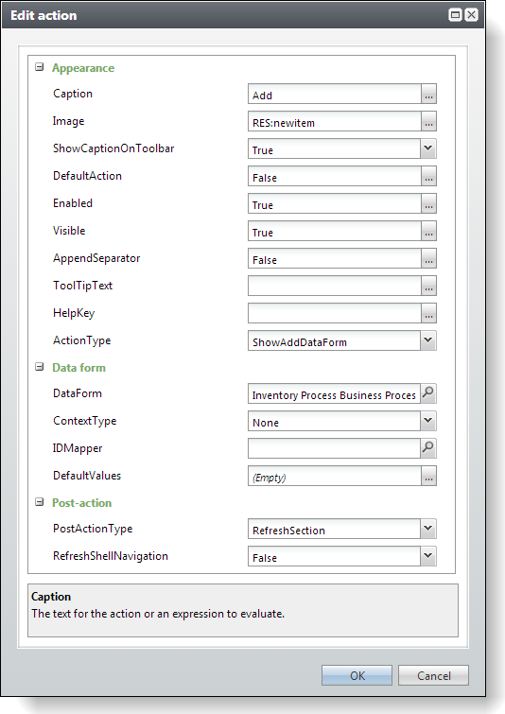The width and height of the screenshot is (505, 714).
Task: Open the ellipsis editor for Caption
Action: 428,94
